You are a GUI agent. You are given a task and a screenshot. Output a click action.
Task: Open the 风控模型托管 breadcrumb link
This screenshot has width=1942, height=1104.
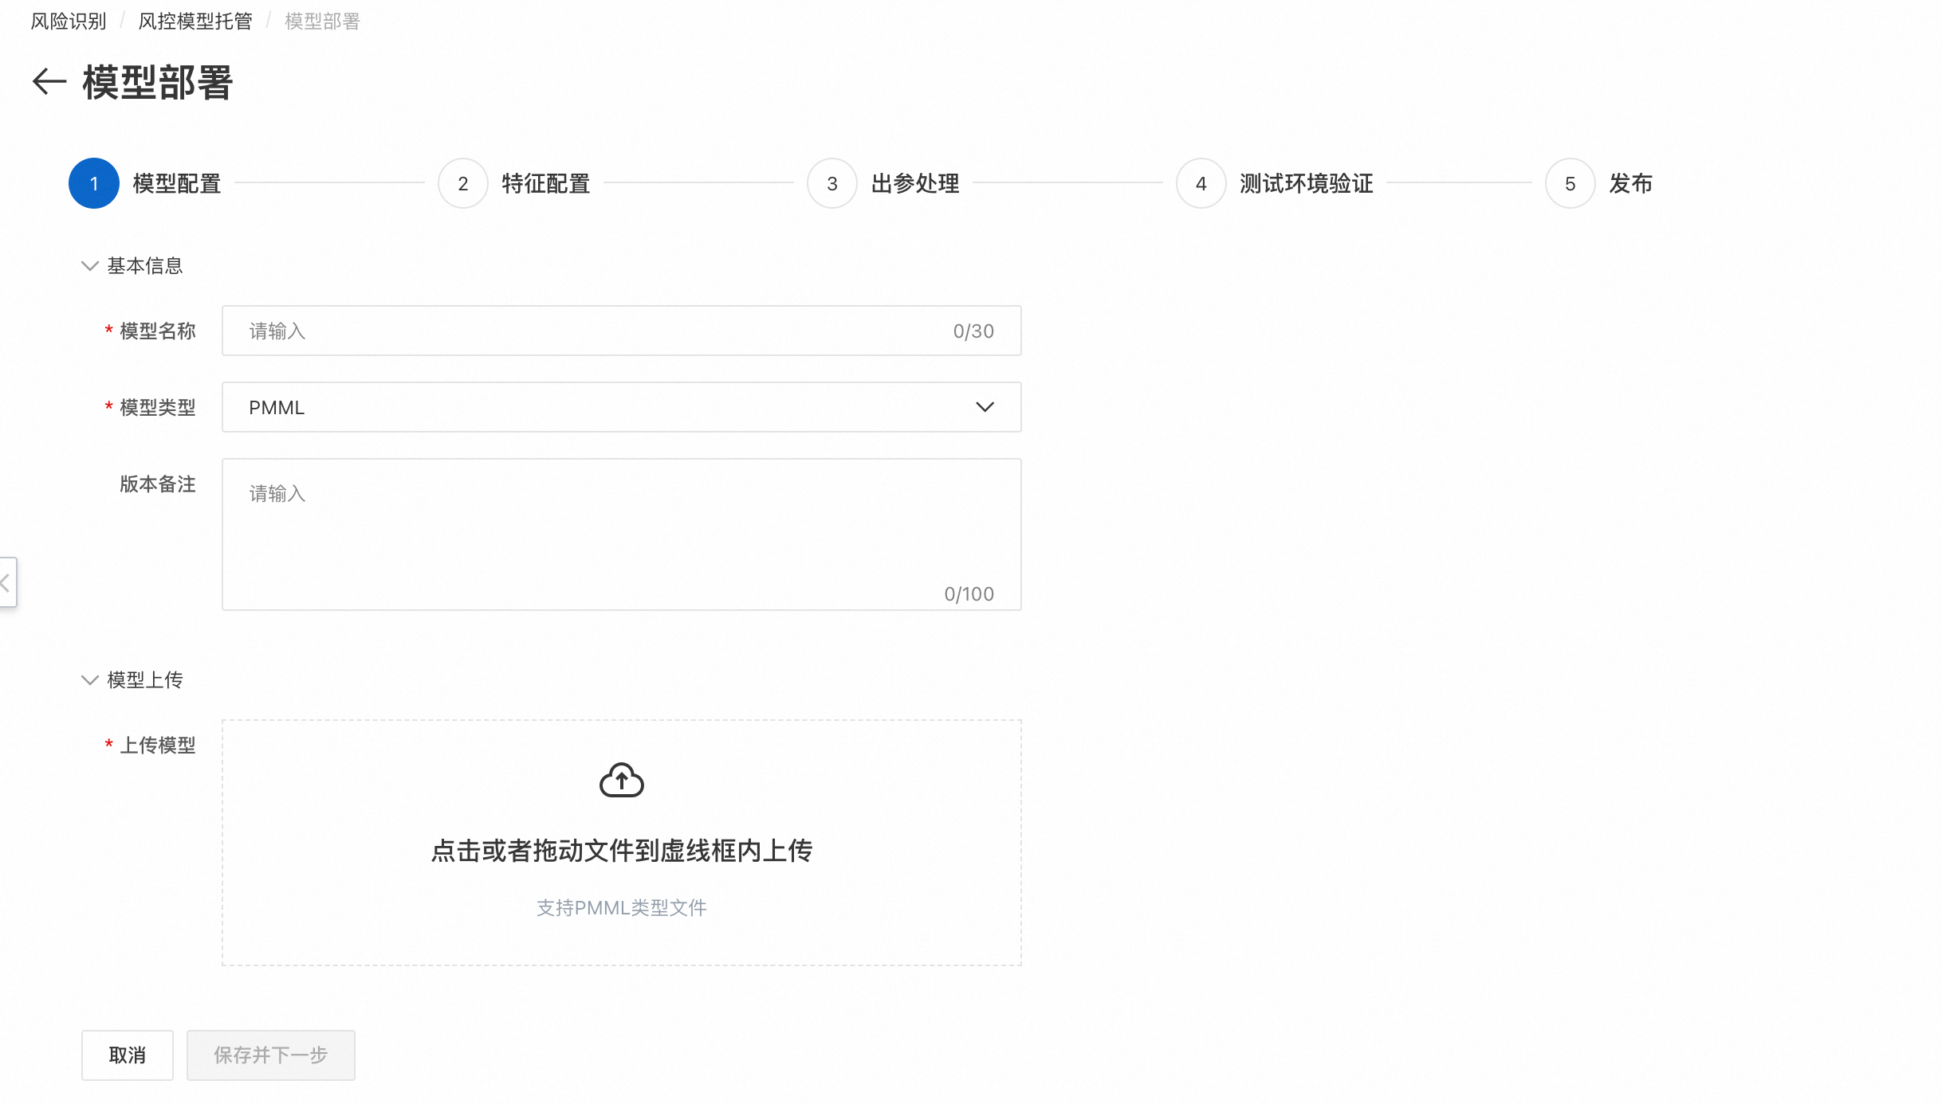(195, 22)
